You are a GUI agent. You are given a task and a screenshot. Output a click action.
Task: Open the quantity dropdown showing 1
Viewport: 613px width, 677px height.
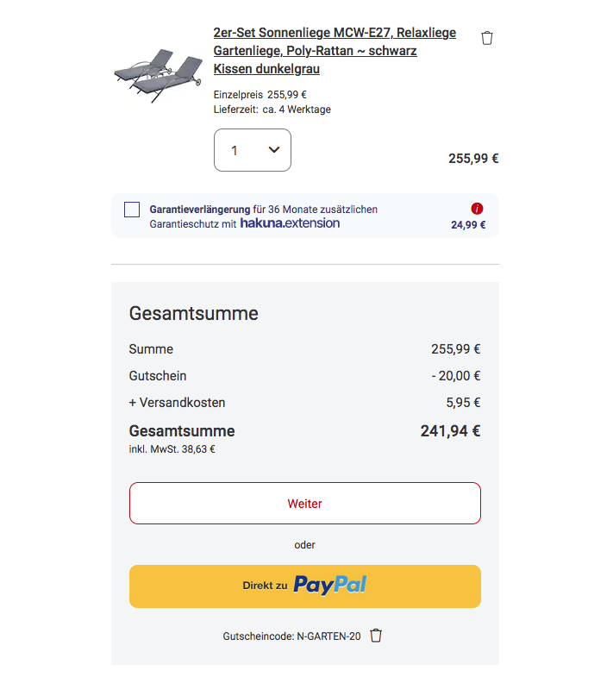(252, 150)
